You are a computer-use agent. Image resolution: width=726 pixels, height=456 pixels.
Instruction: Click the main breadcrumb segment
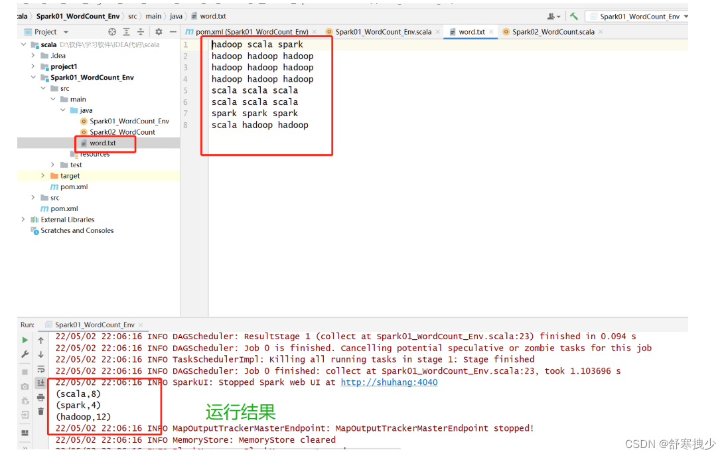pos(153,16)
